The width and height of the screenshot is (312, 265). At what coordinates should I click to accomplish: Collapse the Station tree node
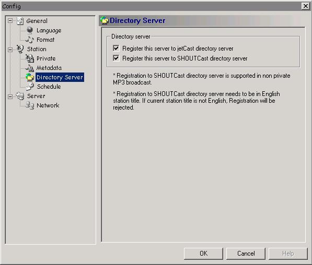(x=10, y=49)
